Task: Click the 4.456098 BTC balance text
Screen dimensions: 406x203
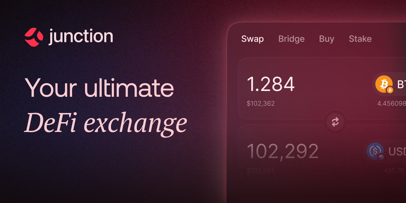Action: coord(392,103)
